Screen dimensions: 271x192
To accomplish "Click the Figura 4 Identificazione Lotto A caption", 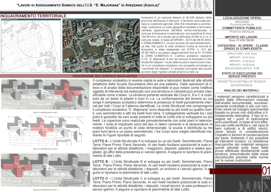I will point(45,112).
